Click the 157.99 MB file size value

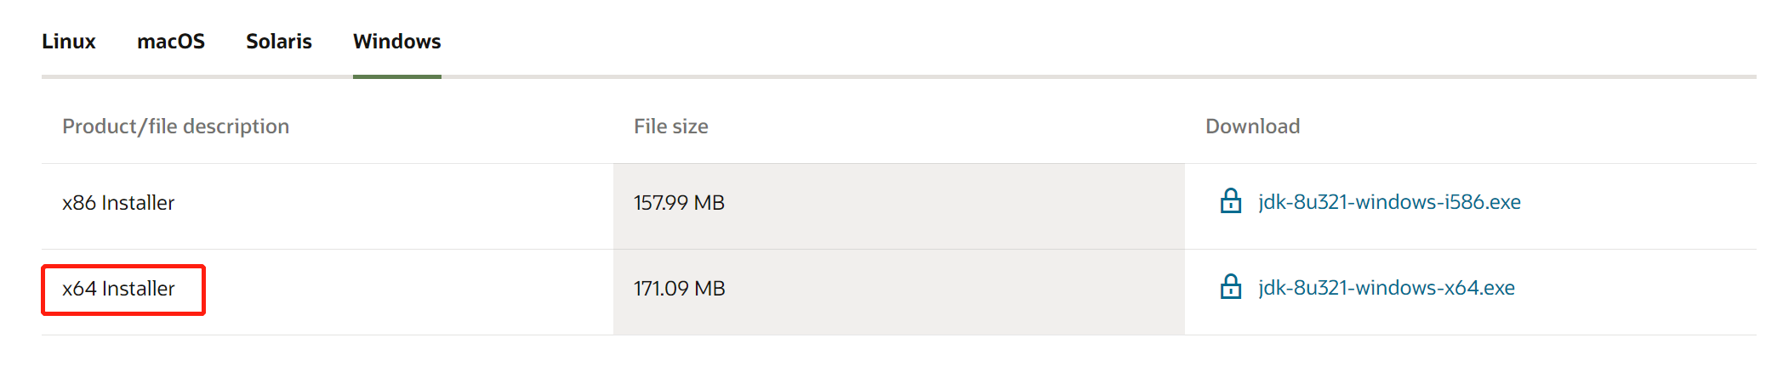click(679, 203)
